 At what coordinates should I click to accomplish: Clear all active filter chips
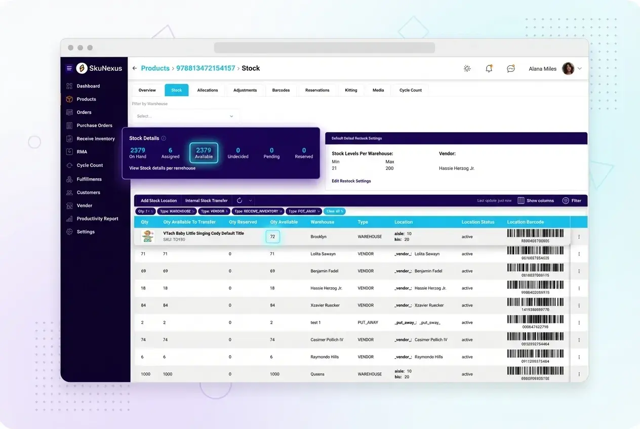[x=334, y=211]
